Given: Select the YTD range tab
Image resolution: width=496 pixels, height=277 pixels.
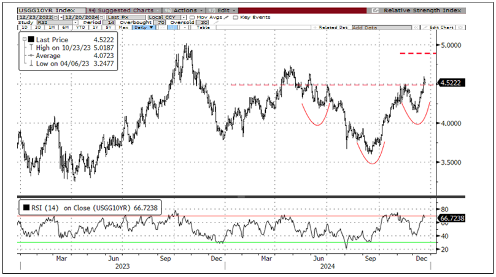Looking at the screenshot, I should click(x=80, y=28).
